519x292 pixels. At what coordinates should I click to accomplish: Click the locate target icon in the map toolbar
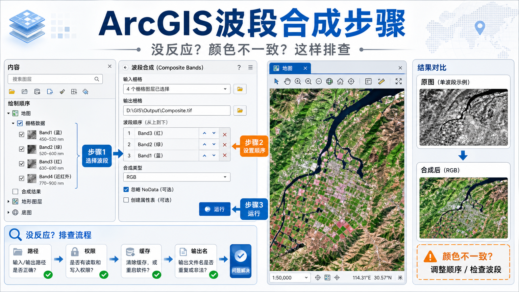351,81
